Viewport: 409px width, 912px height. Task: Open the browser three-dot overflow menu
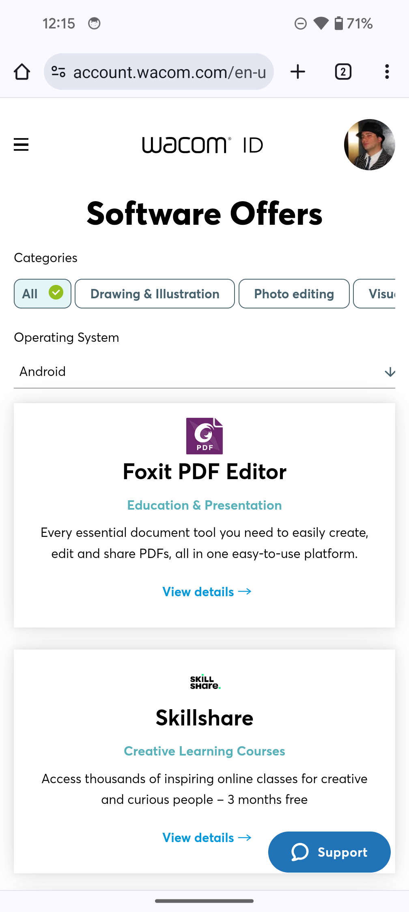[387, 72]
